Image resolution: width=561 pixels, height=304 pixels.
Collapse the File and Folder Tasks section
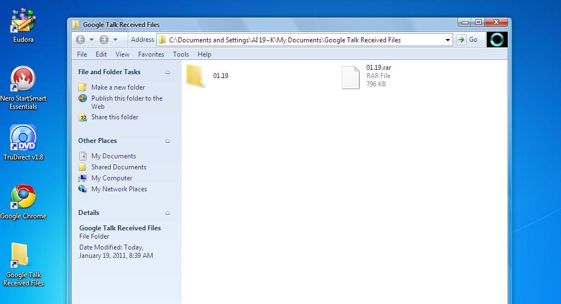click(x=167, y=72)
